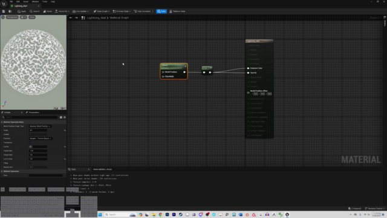Image resolution: width=387 pixels, height=218 pixels.
Task: Click the Scale value field
Action: click(38, 130)
